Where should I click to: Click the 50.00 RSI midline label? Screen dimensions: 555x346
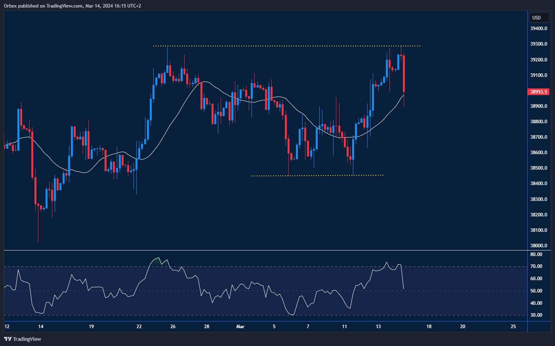point(536,291)
